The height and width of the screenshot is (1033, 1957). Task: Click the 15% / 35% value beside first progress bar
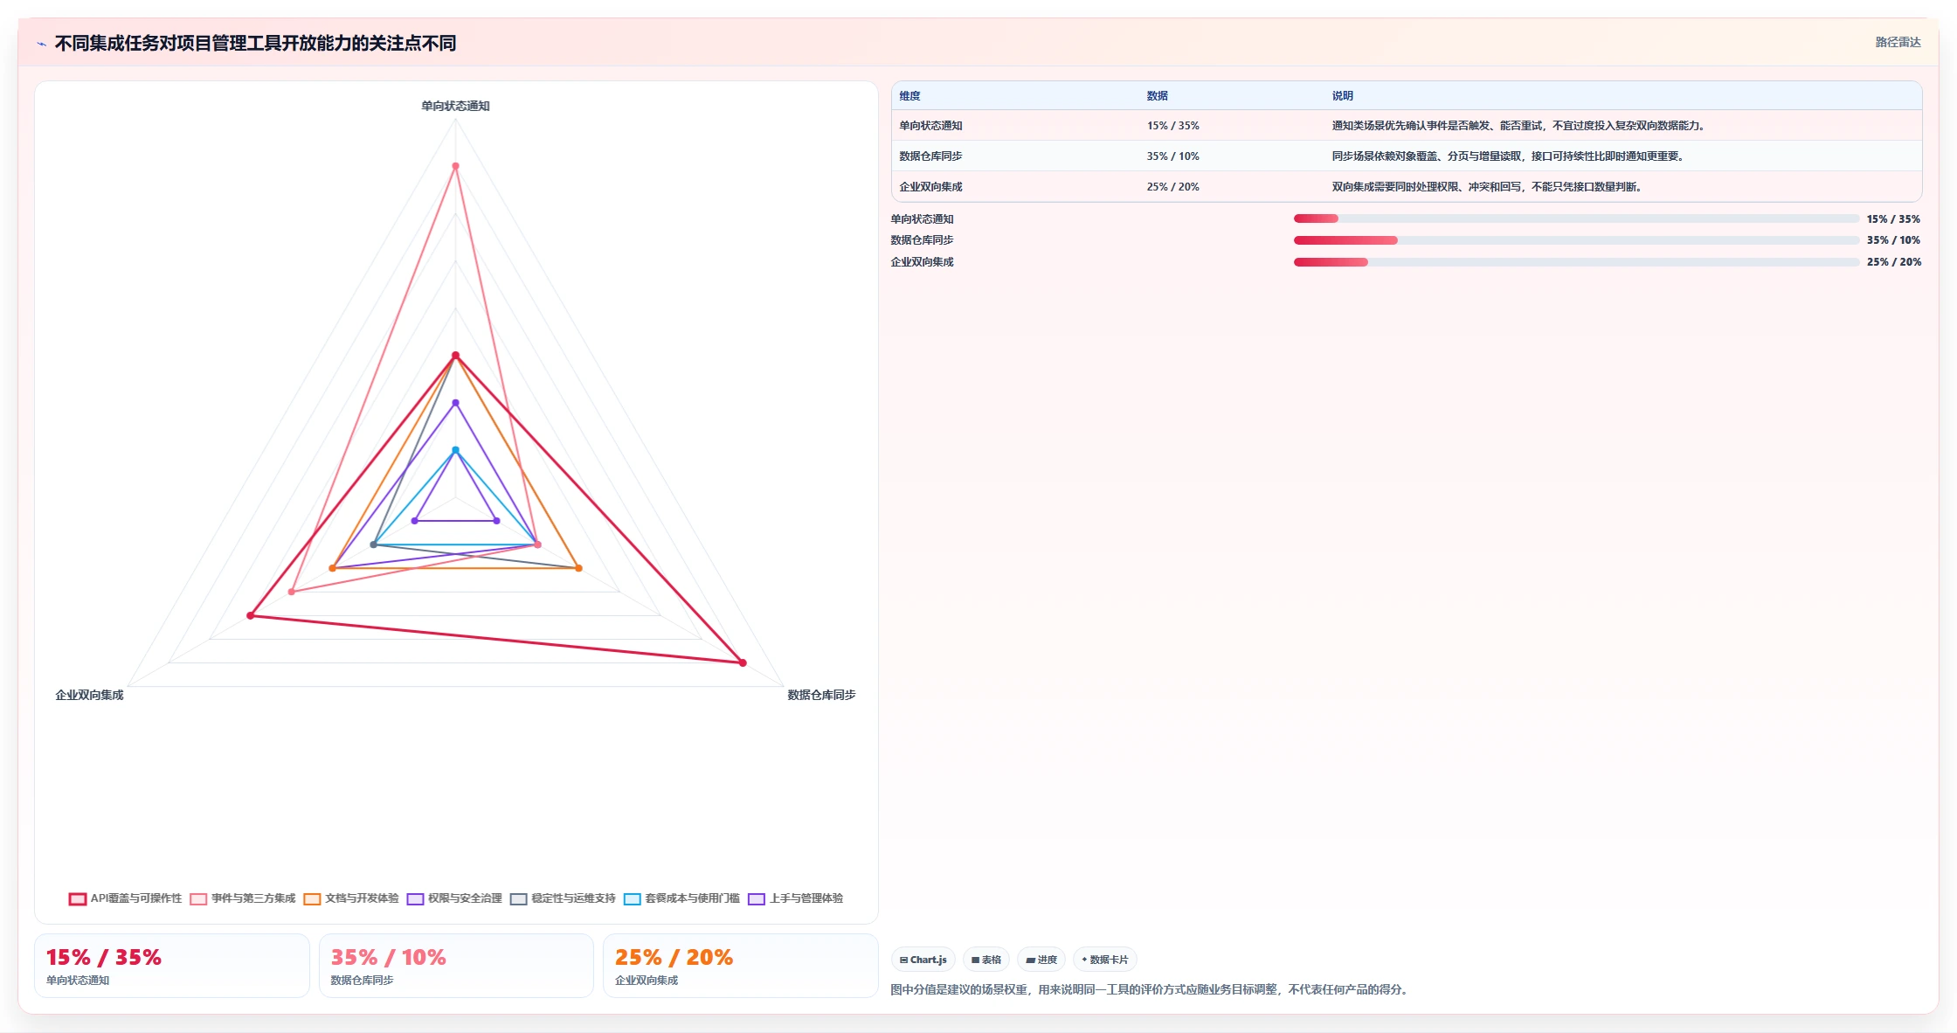1893,219
